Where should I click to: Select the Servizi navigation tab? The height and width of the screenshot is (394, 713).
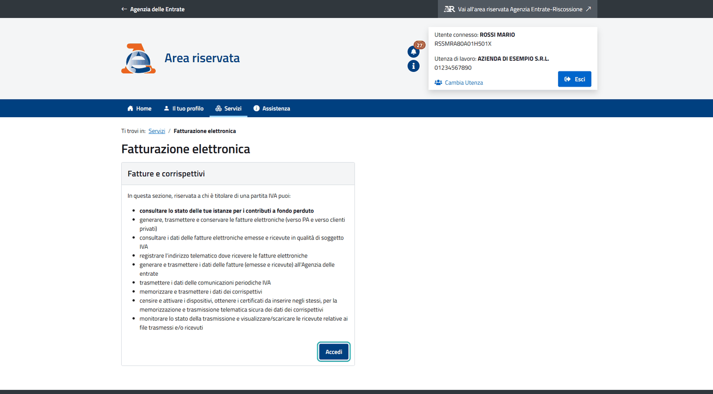click(228, 109)
